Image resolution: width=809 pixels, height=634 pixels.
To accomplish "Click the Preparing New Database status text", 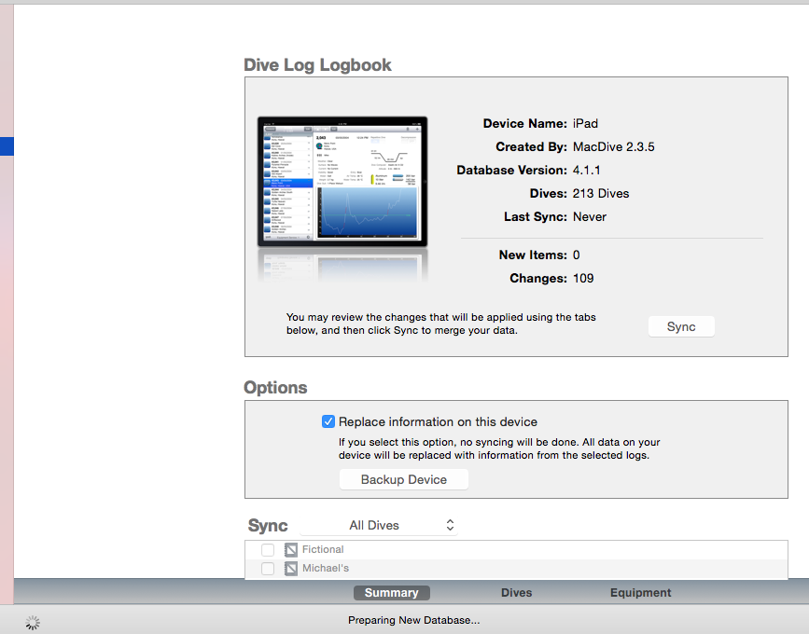I will click(413, 621).
